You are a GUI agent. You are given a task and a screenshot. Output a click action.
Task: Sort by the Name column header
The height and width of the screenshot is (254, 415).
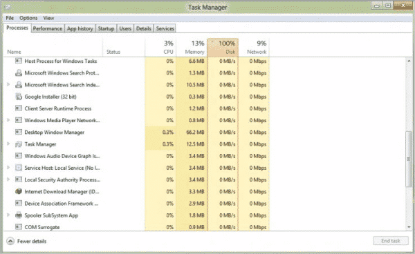click(53, 48)
